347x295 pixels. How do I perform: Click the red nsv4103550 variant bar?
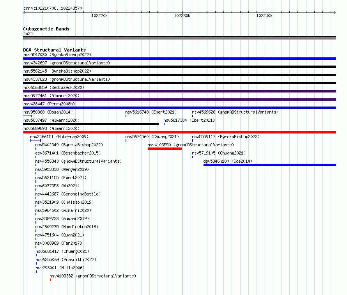[x=165, y=149]
